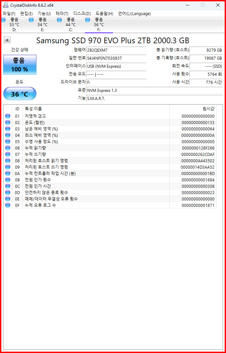This screenshot has height=353, width=226.
Task: Click status orb for 0D 안전하지 않은 종료 횟수
Action: tap(8, 192)
